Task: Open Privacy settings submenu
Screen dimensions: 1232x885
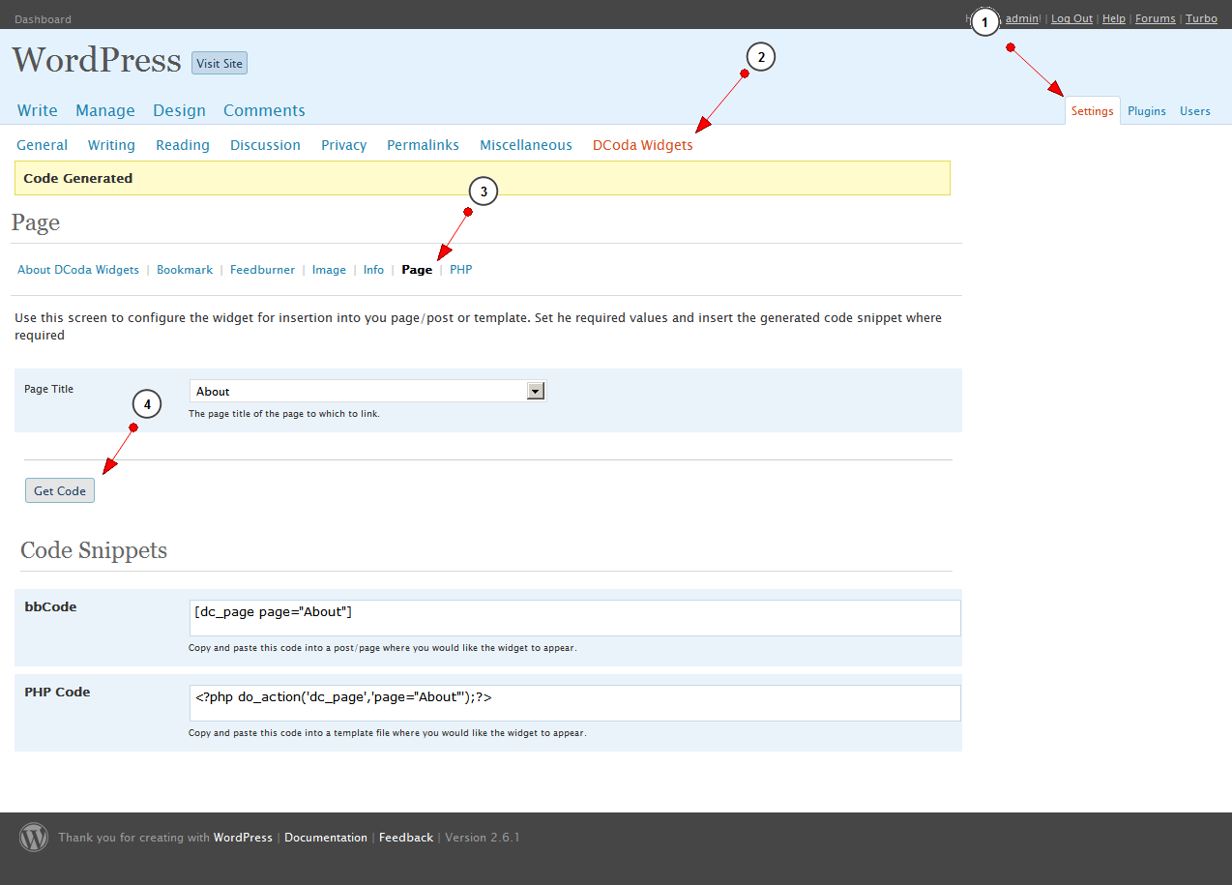Action: (x=344, y=145)
